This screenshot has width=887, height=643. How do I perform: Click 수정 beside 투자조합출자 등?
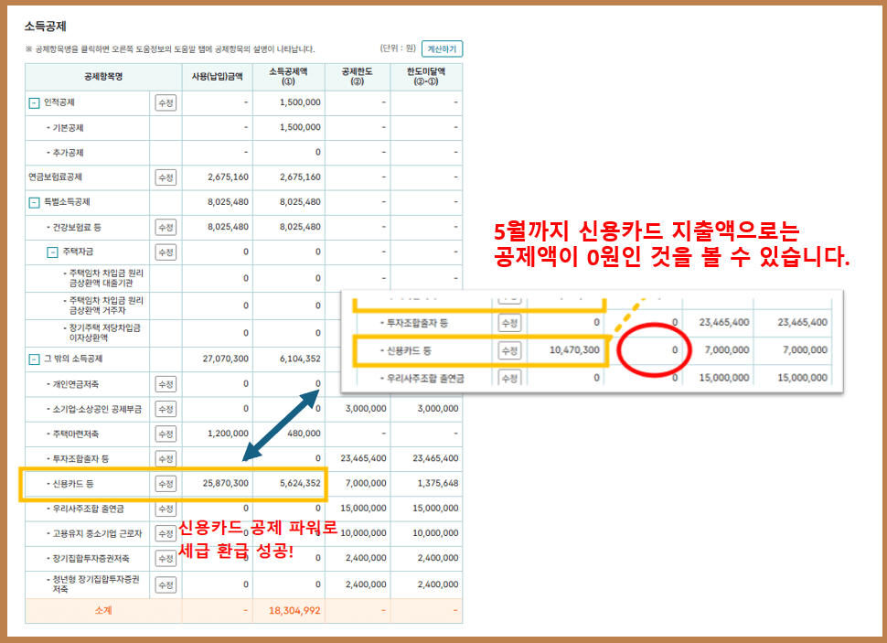coord(165,456)
